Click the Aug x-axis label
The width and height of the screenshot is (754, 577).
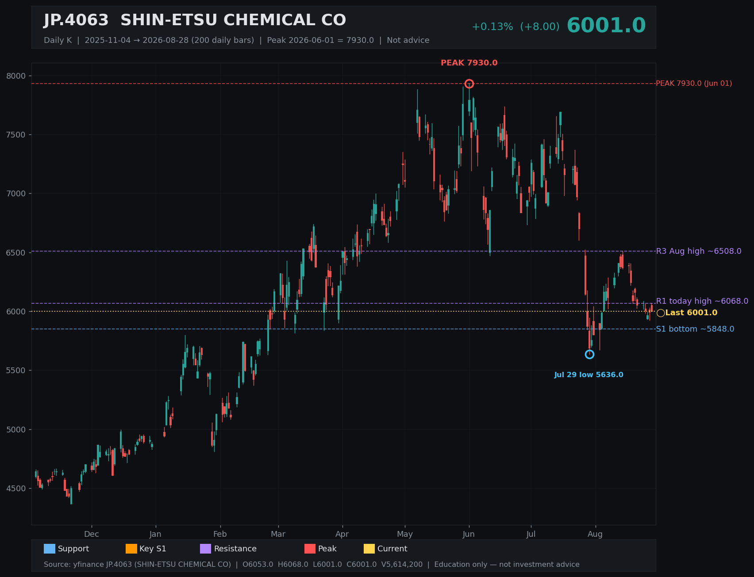point(595,534)
